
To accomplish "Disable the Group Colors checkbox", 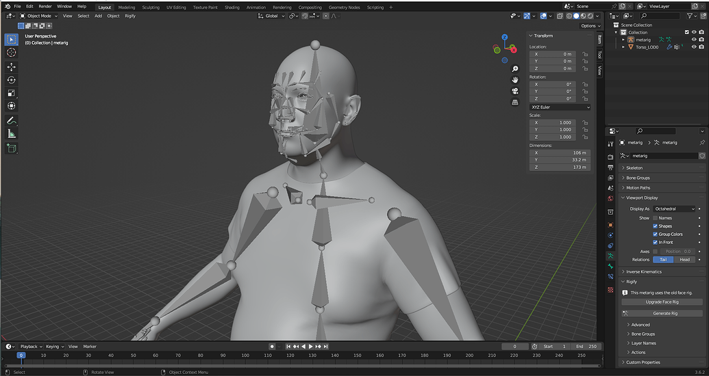I will point(655,234).
